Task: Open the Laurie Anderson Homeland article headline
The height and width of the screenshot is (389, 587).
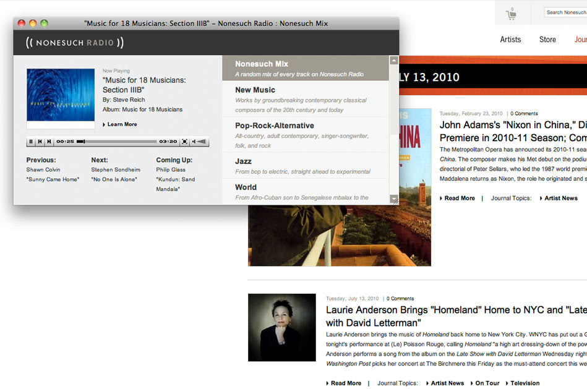Action: point(456,317)
